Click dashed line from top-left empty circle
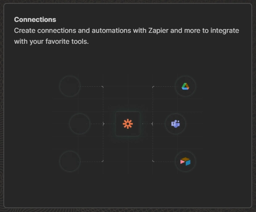Viewport: 256px width, 212px height. coord(92,86)
